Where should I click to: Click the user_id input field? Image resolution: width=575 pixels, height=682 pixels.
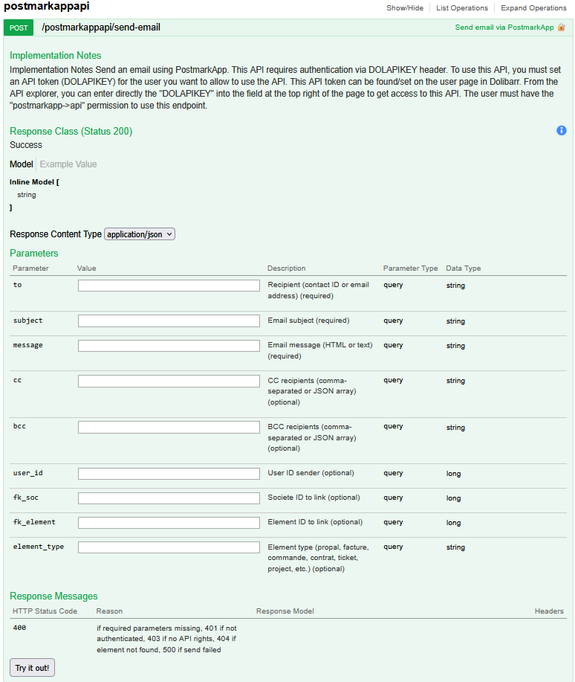pos(169,474)
